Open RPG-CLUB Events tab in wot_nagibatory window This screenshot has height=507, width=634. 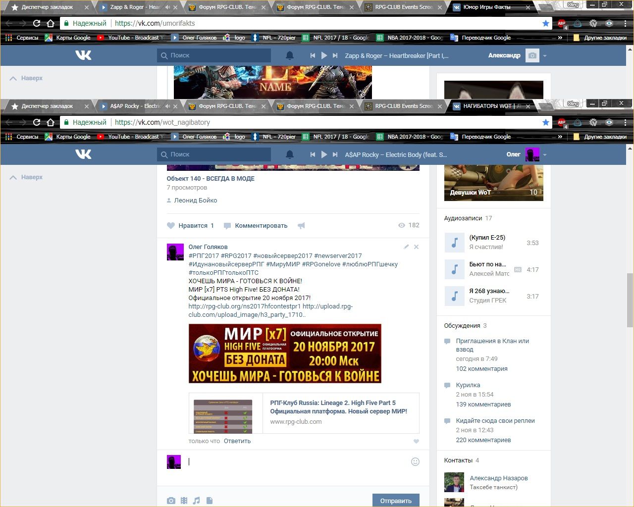point(403,106)
